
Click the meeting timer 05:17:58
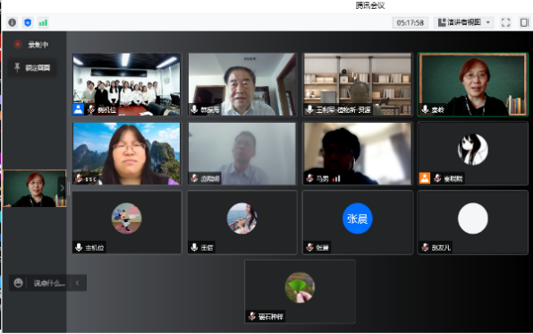tap(410, 22)
